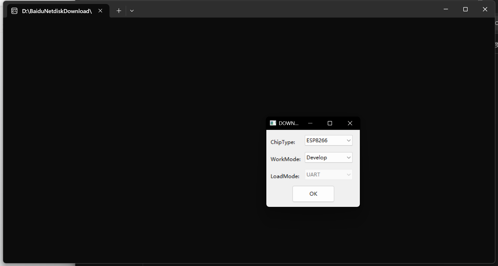The image size is (498, 266).
Task: Click the ChipType label text
Action: point(283,142)
